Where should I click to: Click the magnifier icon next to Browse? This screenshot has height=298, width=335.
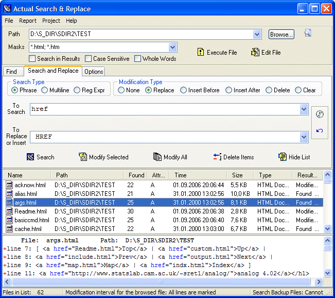[308, 34]
